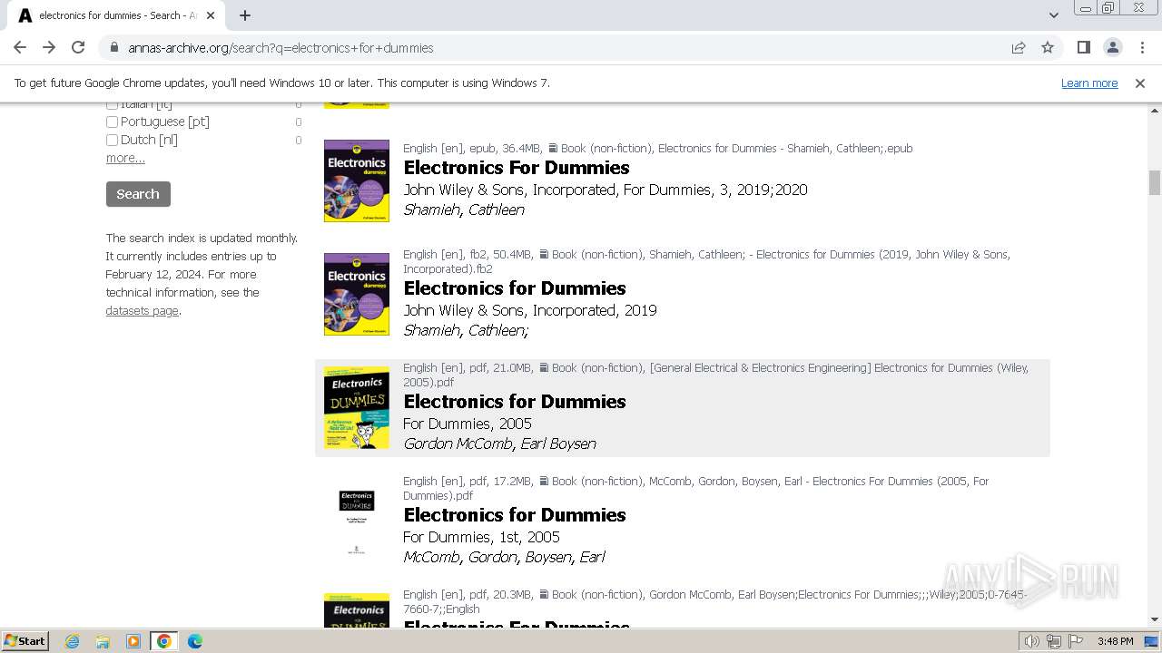Select the author text Gordon McComb, Earl Boysen
This screenshot has width=1162, height=653.
(499, 443)
